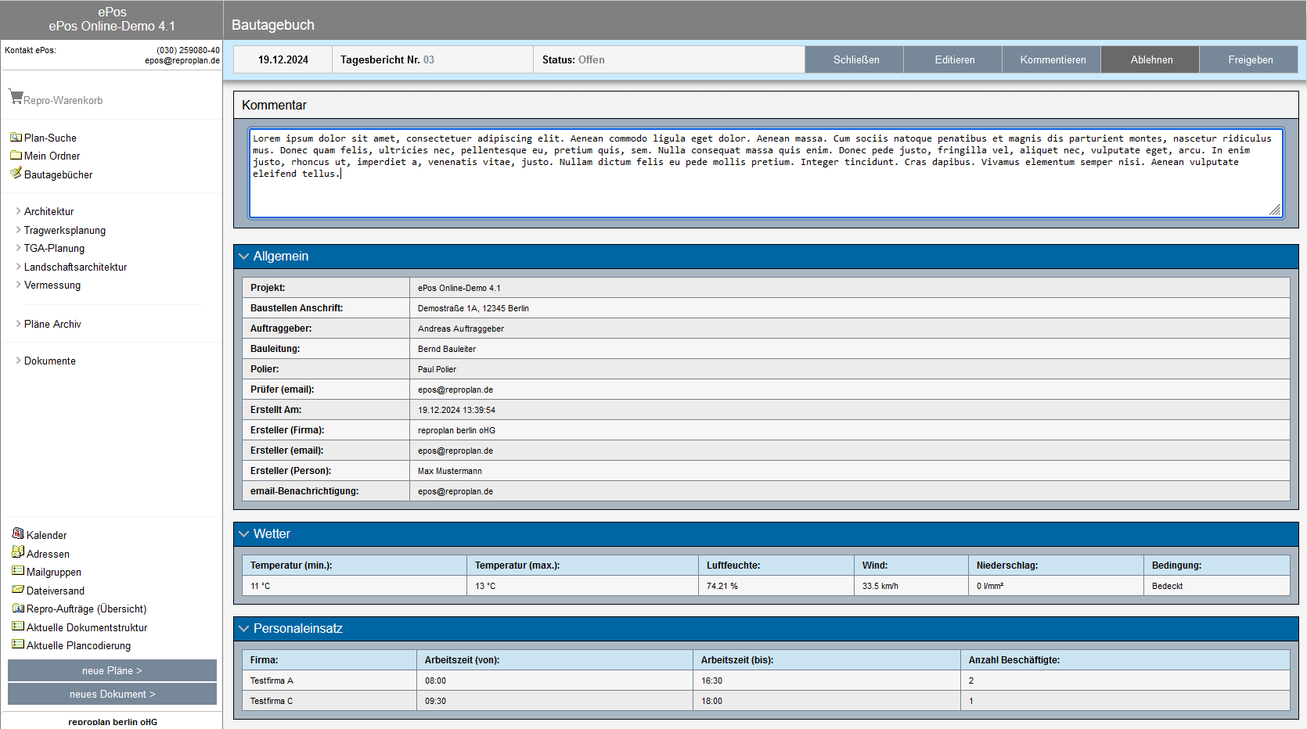This screenshot has width=1307, height=729.
Task: Open the Mailgruppen link
Action: point(54,572)
